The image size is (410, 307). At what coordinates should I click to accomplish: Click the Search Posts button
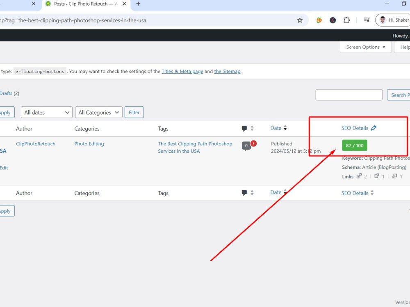(399, 95)
